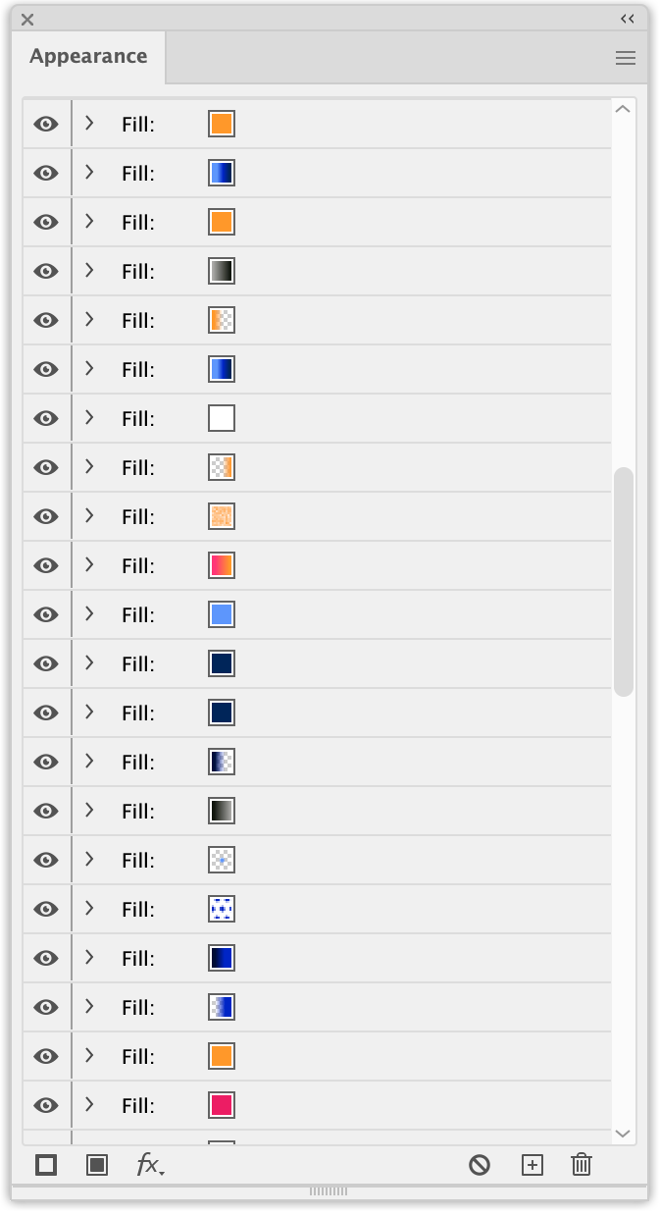
Task: Click the Add New Stroke icon
Action: pyautogui.click(x=46, y=1165)
